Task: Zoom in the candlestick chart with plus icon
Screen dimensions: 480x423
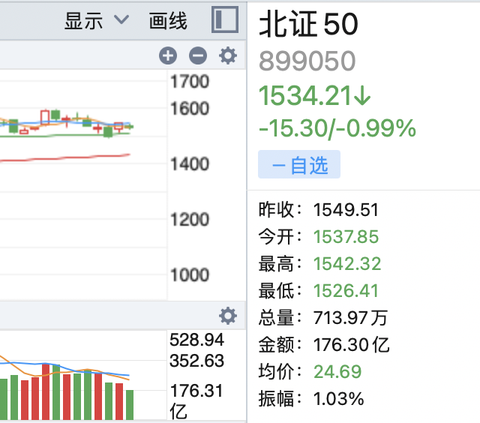Action: tap(168, 55)
